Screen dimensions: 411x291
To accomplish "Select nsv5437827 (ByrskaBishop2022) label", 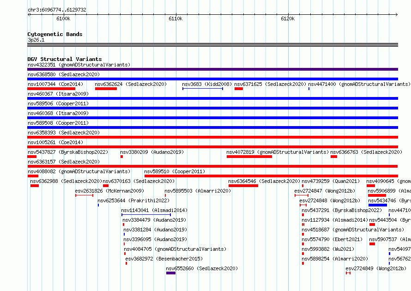I will (68, 152).
